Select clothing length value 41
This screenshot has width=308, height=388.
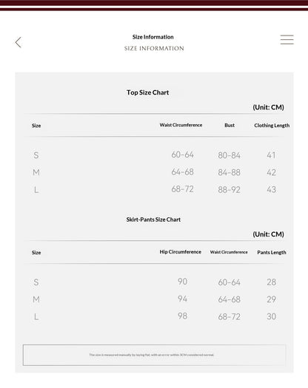[x=271, y=155]
